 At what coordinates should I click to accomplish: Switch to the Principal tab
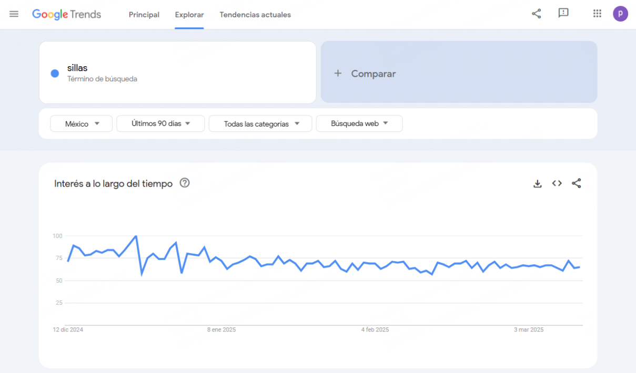144,15
